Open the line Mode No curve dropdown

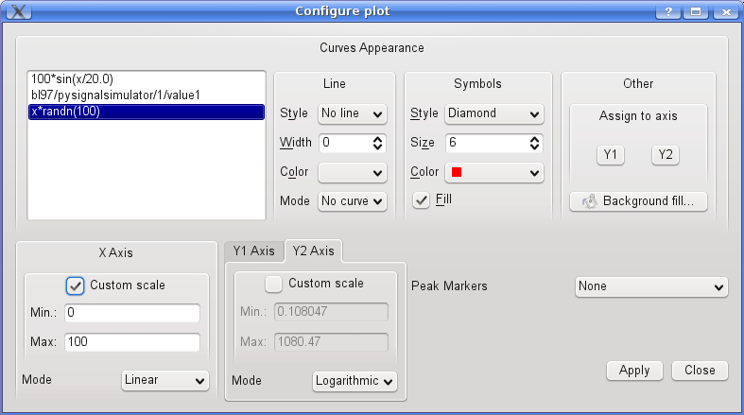coord(353,201)
